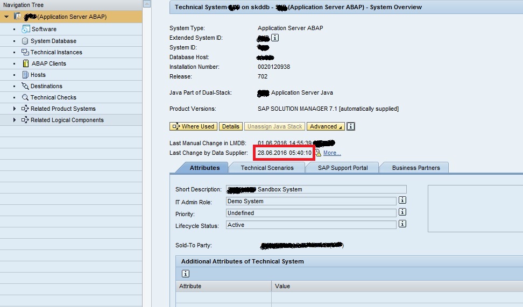Screen dimensions: 523x307
Task: Click the Hosts icon in tree
Action: [x=25, y=75]
